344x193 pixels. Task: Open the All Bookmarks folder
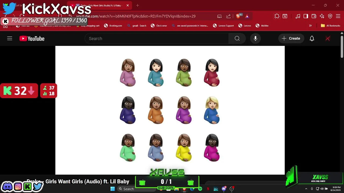(x=331, y=26)
